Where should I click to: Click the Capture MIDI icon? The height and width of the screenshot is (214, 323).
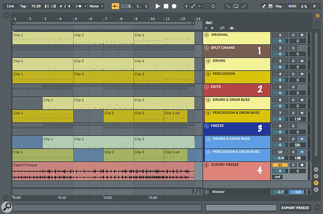click(x=206, y=6)
